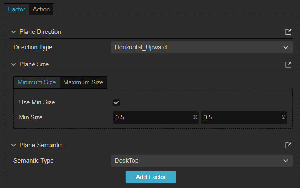Click the Semantic Type label
Image resolution: width=300 pixels, height=188 pixels.
click(33, 161)
